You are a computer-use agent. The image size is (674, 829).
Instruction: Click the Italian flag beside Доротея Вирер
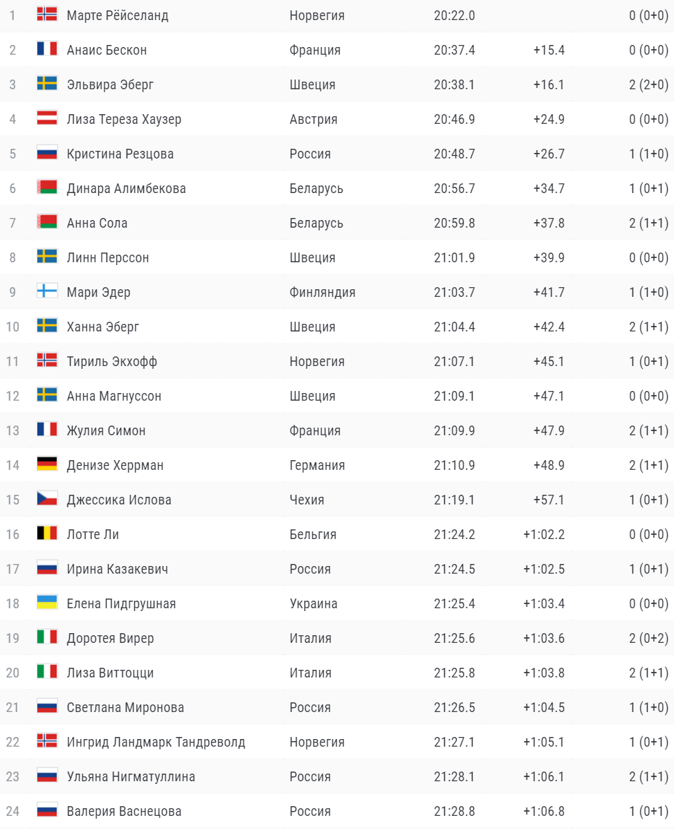[46, 637]
